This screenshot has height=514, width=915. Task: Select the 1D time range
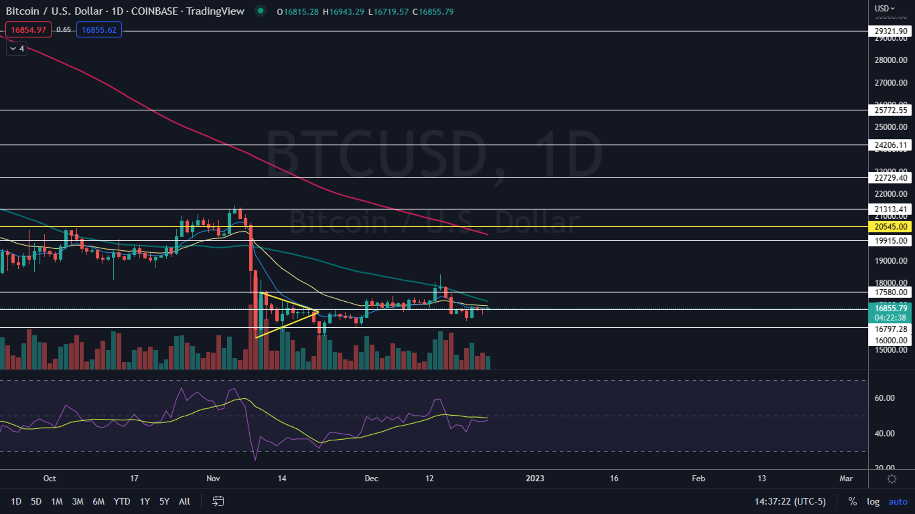pyautogui.click(x=16, y=501)
